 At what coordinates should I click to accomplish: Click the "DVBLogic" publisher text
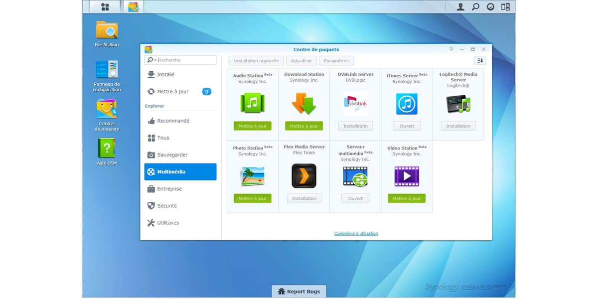click(x=355, y=80)
